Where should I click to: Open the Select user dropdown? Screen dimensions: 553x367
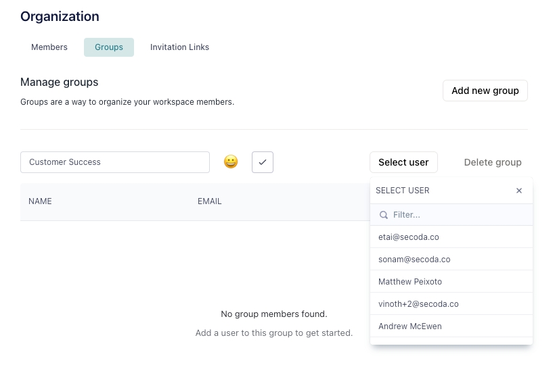[x=403, y=162]
